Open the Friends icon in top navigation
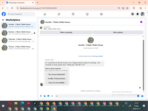Image resolution: width=148 pixels, height=111 pixels. (59, 14)
